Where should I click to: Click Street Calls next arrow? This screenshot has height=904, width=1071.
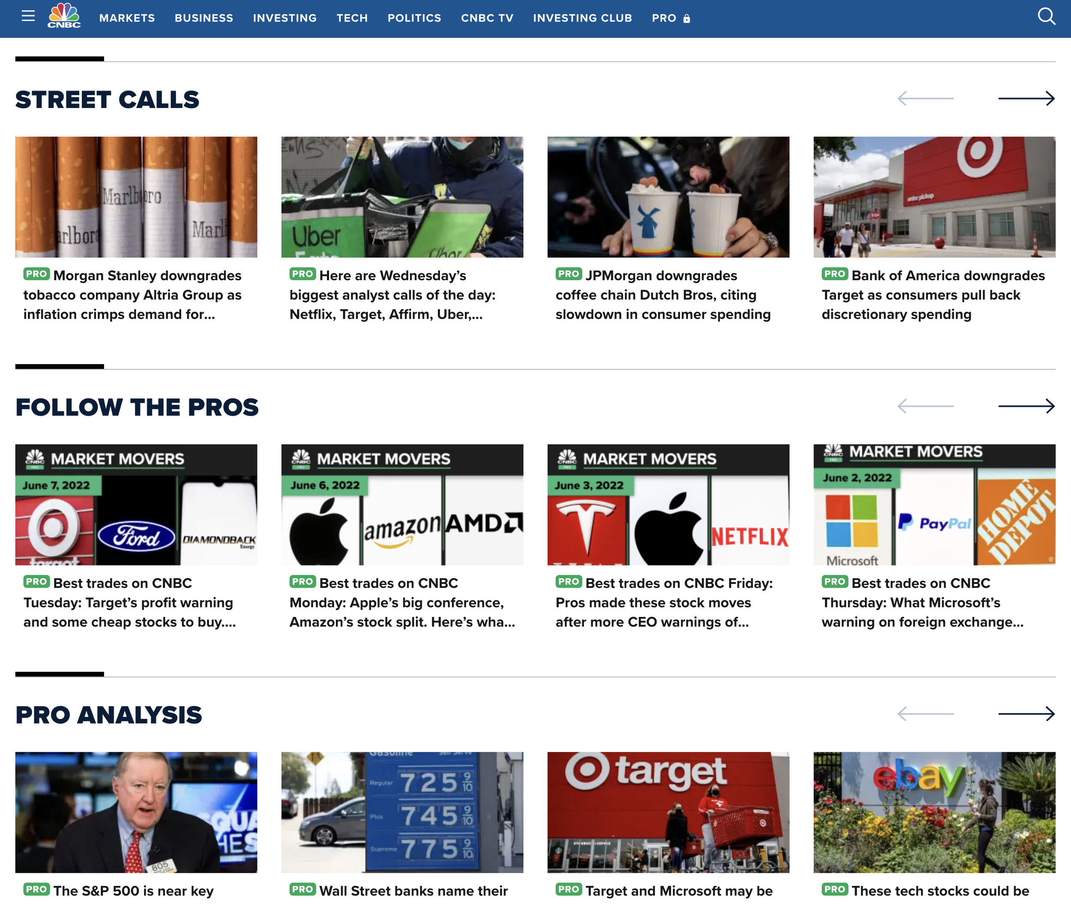[x=1026, y=99]
